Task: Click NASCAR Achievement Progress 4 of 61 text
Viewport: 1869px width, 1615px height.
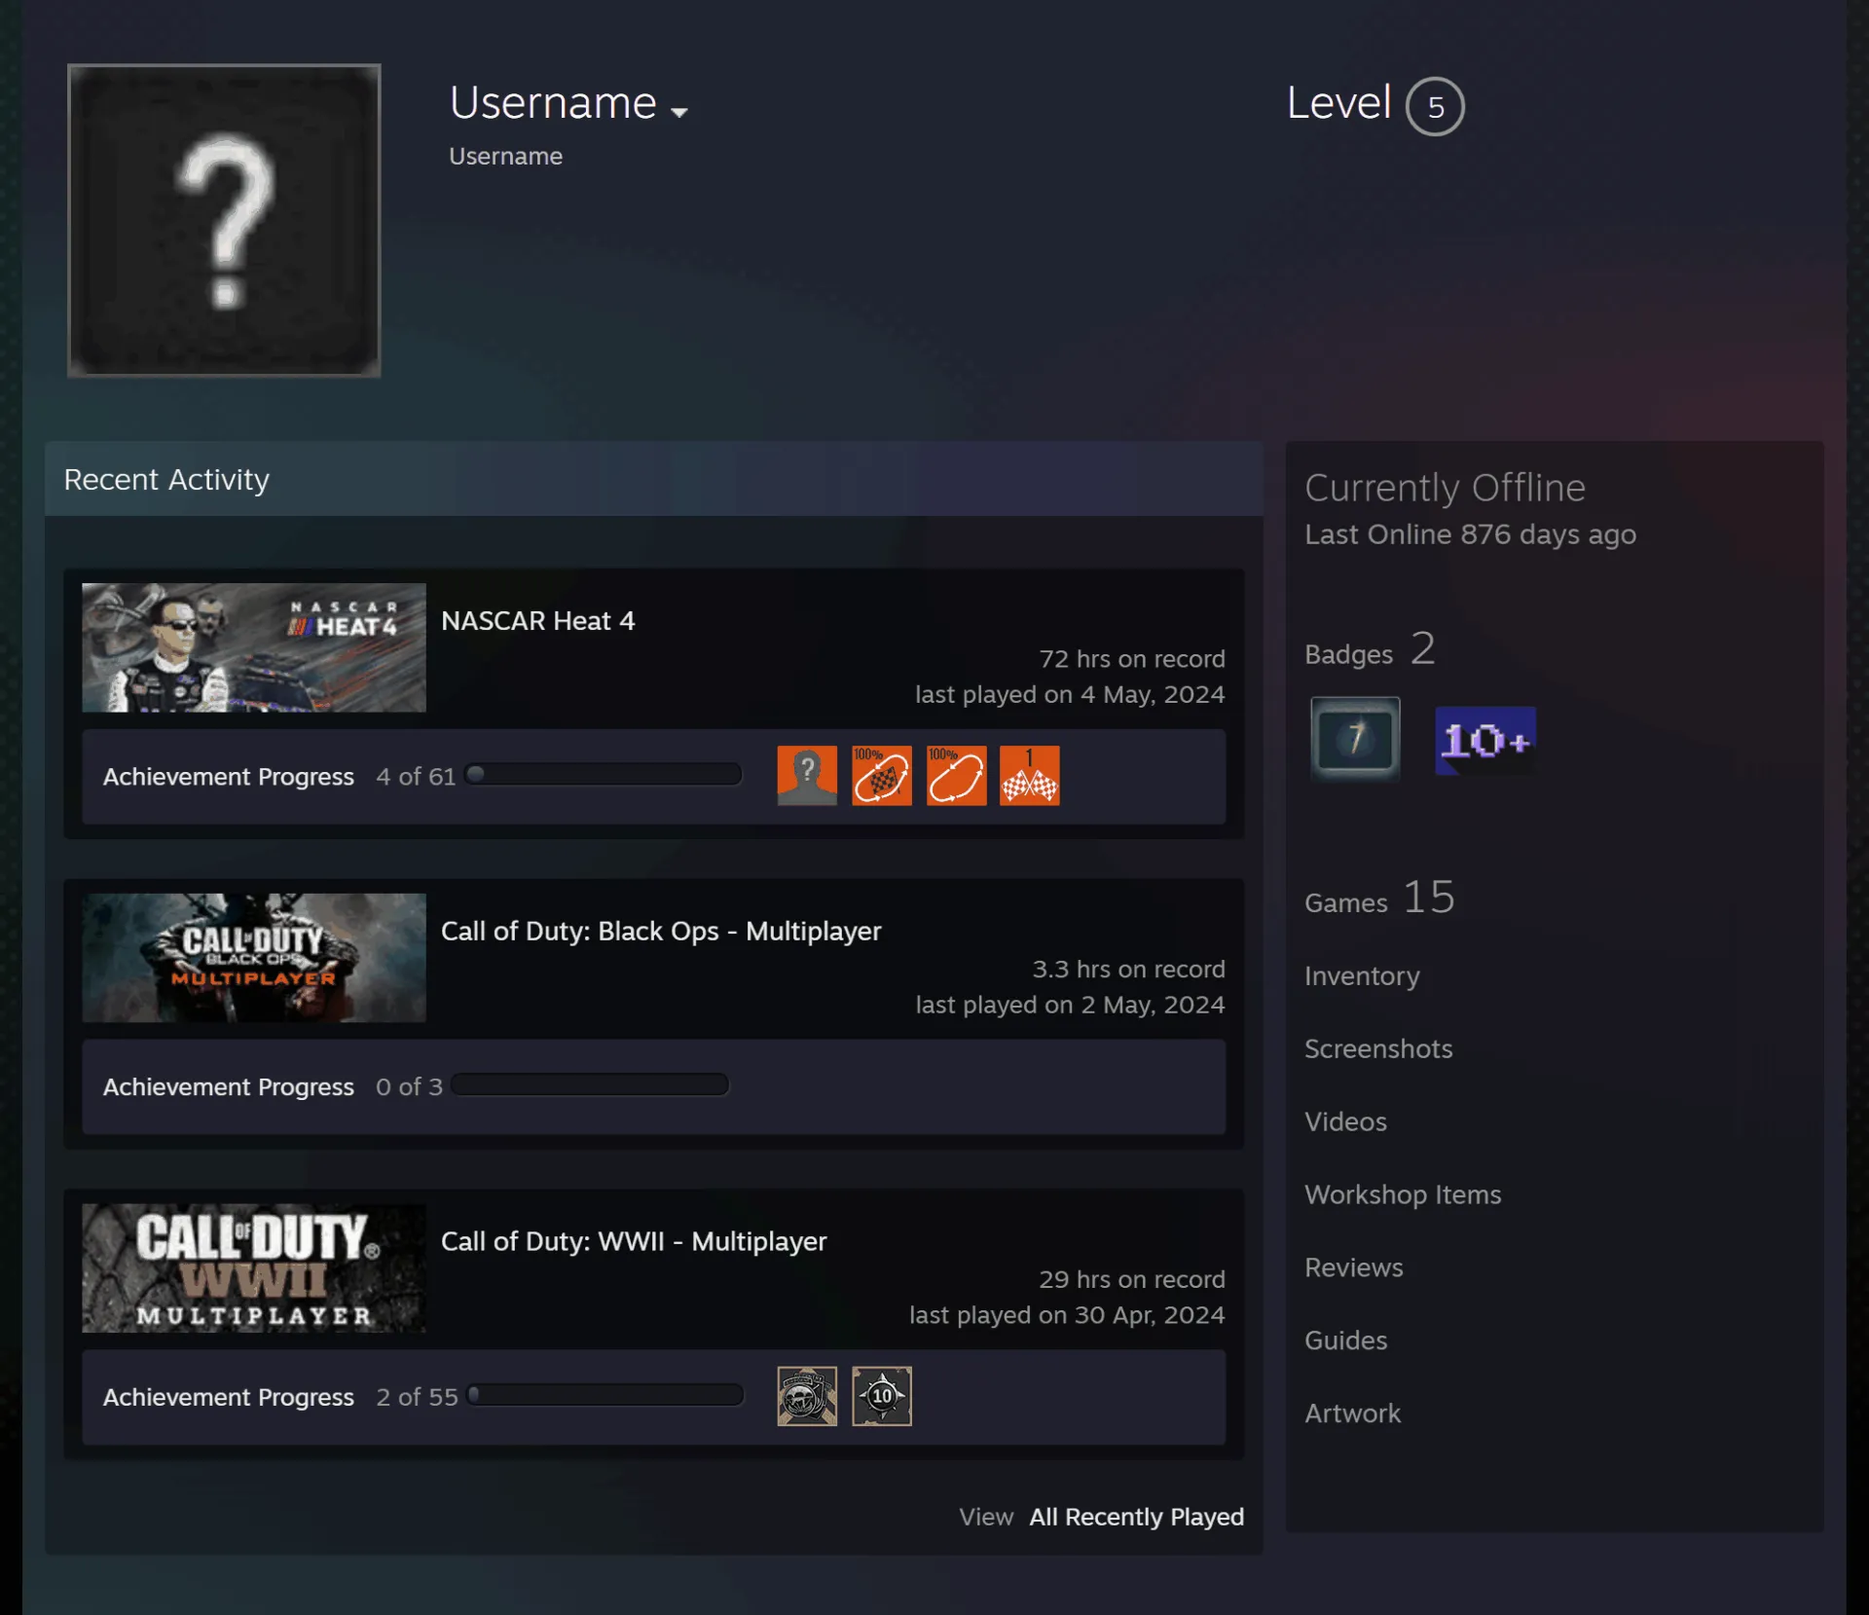Action: 279,777
